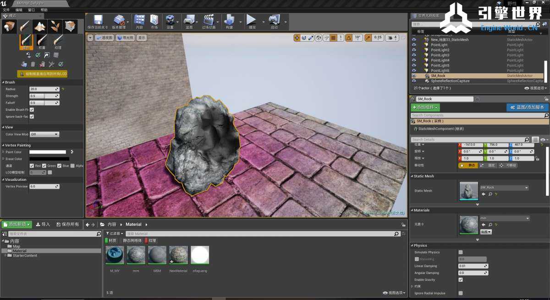Click the 带光照 lit view mode button
The image size is (550, 300).
tap(126, 38)
